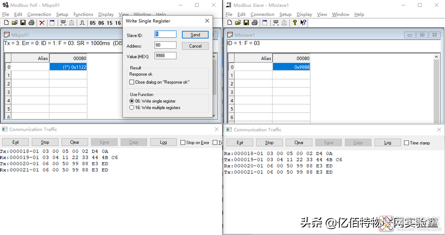This screenshot has width=445, height=235.
Task: Click Exit button in Slave Communication Traffic
Action: (240, 143)
